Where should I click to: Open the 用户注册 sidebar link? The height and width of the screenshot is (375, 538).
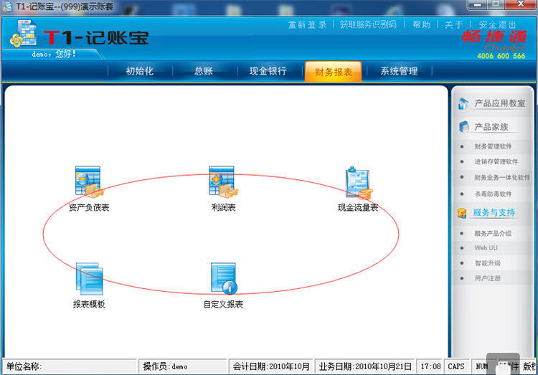click(487, 278)
